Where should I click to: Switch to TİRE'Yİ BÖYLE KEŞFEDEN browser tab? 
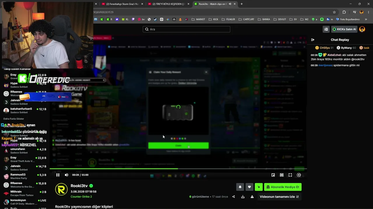(169, 4)
